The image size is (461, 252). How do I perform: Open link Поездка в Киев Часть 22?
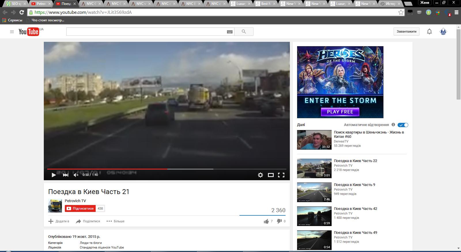coord(355,161)
